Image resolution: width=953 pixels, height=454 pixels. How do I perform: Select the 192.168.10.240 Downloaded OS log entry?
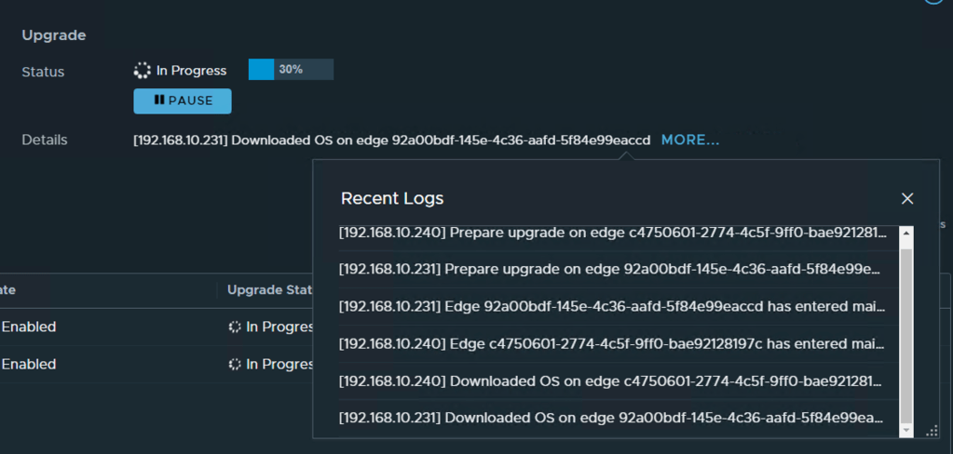pyautogui.click(x=613, y=381)
